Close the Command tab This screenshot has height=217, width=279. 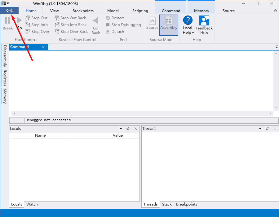tap(43, 47)
